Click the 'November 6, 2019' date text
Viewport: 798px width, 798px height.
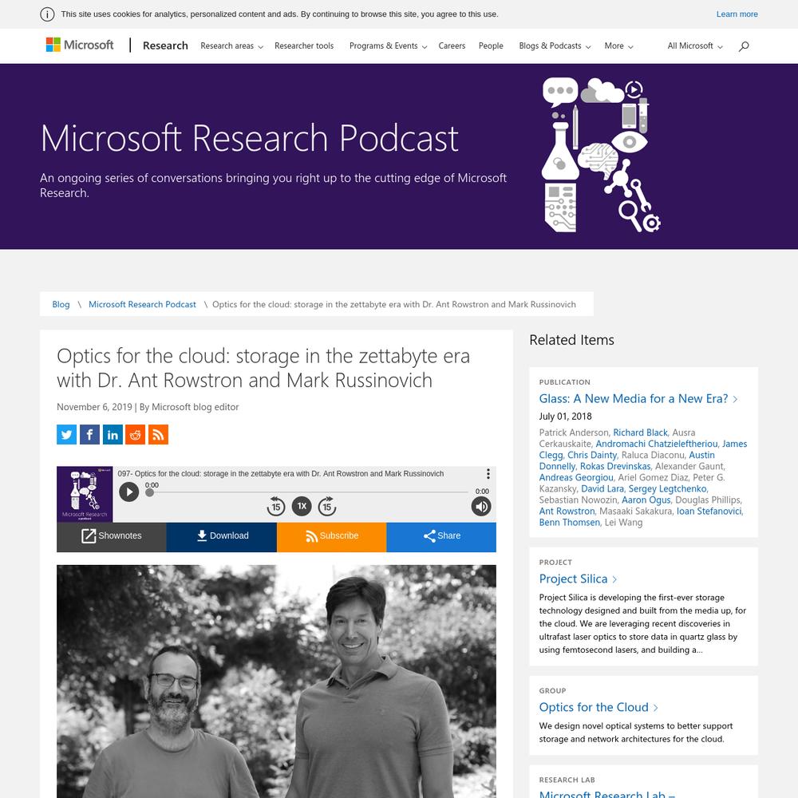[x=94, y=407]
